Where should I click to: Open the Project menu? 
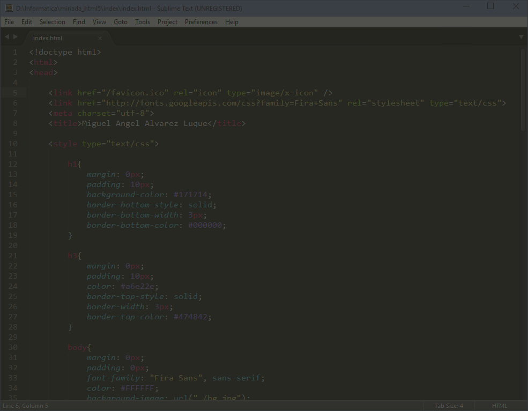pos(167,22)
